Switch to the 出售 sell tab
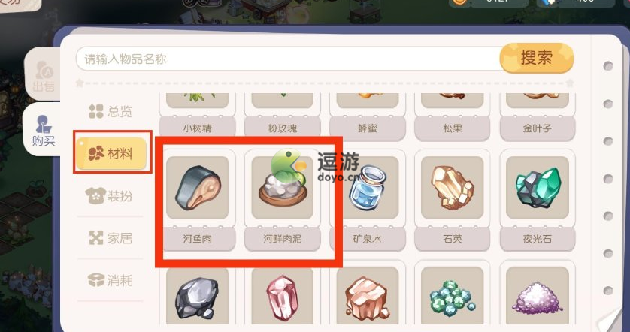The width and height of the screenshot is (630, 332). (x=44, y=74)
